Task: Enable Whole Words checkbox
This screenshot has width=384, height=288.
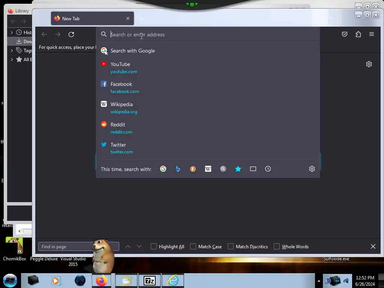Action: click(276, 246)
